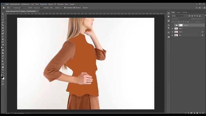Image resolution: width=206 pixels, height=116 pixels.
Task: Open the Libraries cloud panel icon
Action: coord(169,37)
